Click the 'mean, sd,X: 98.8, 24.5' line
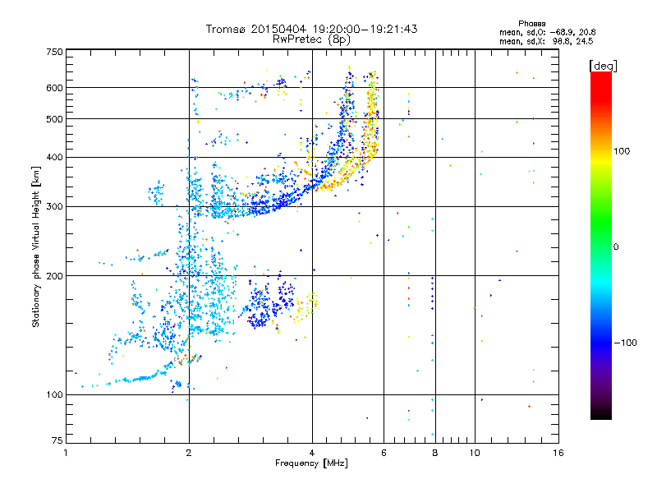The height and width of the screenshot is (493, 657). (546, 41)
